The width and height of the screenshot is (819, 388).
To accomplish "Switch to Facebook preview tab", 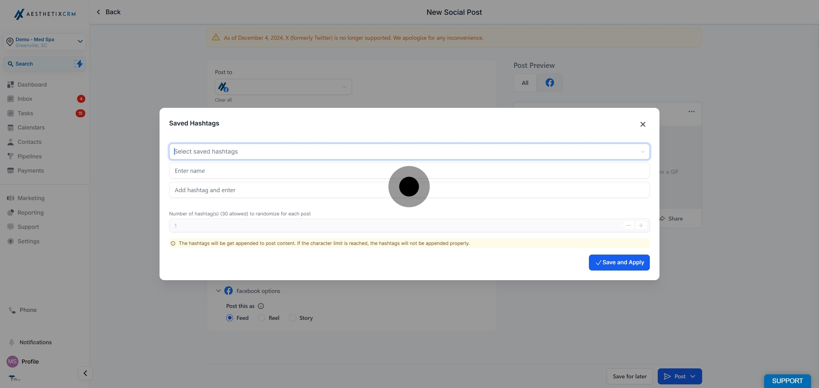I will point(549,83).
